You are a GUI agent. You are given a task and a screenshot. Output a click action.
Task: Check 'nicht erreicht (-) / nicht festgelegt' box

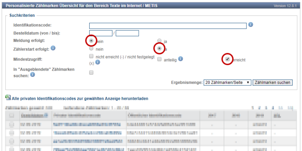[x=91, y=56]
